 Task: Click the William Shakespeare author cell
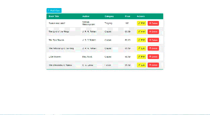89,23
